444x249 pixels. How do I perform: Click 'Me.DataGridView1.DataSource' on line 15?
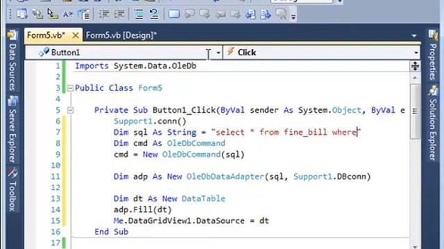coord(179,221)
